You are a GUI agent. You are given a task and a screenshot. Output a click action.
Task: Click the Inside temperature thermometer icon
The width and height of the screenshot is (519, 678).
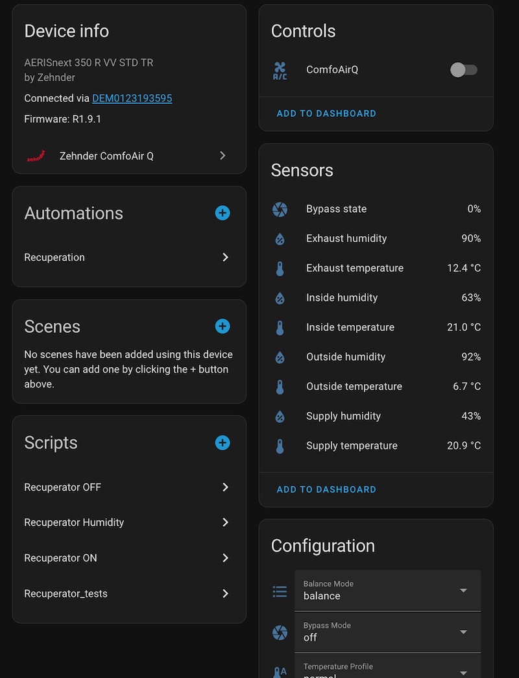pos(280,327)
